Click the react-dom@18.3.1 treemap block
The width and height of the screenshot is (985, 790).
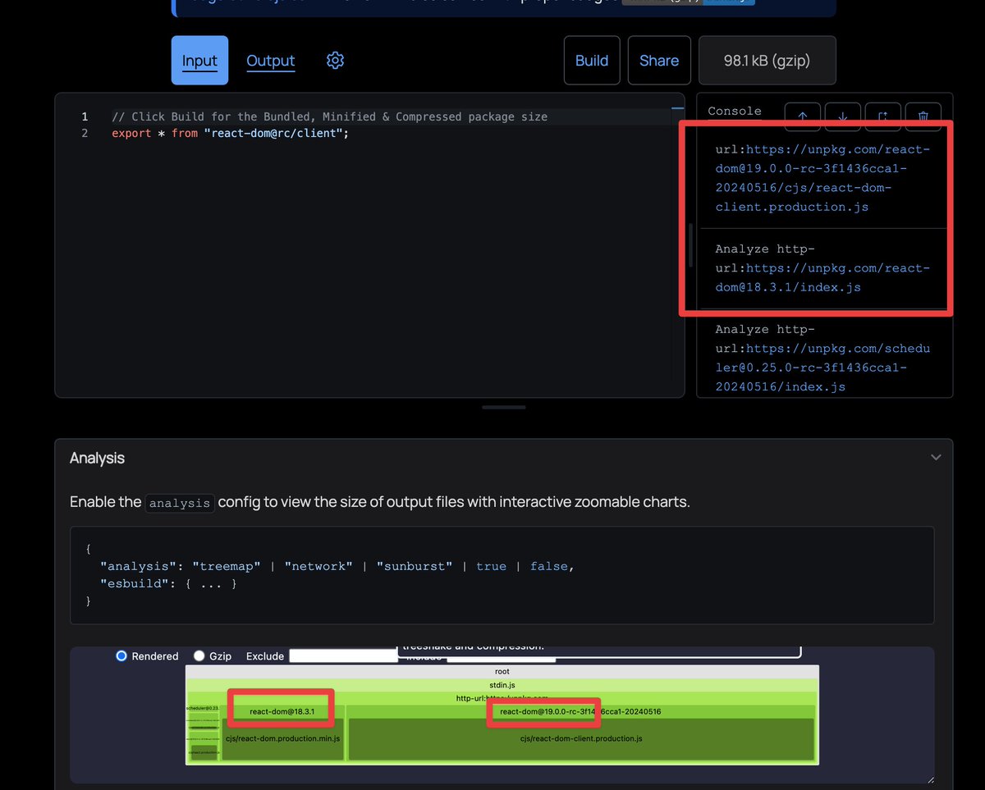282,711
